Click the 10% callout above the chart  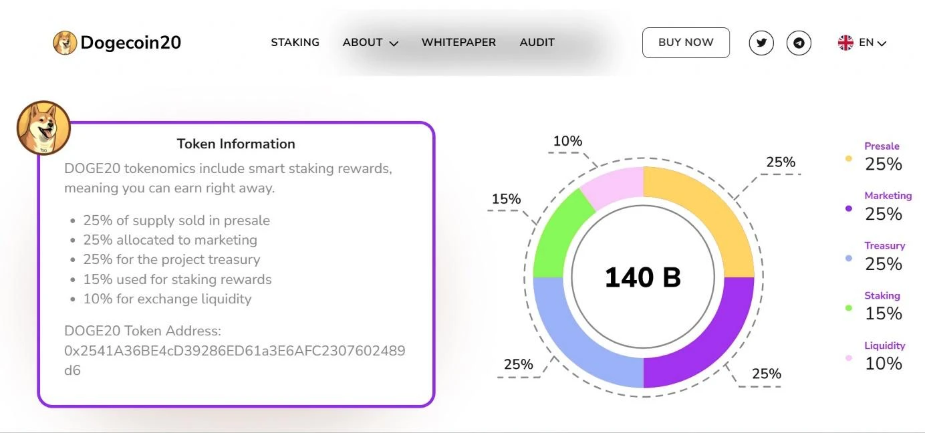[x=567, y=141]
